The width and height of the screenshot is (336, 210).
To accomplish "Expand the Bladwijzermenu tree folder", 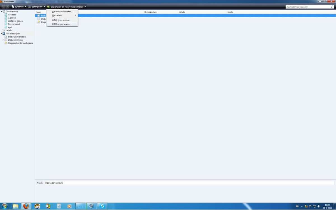I will [3, 40].
